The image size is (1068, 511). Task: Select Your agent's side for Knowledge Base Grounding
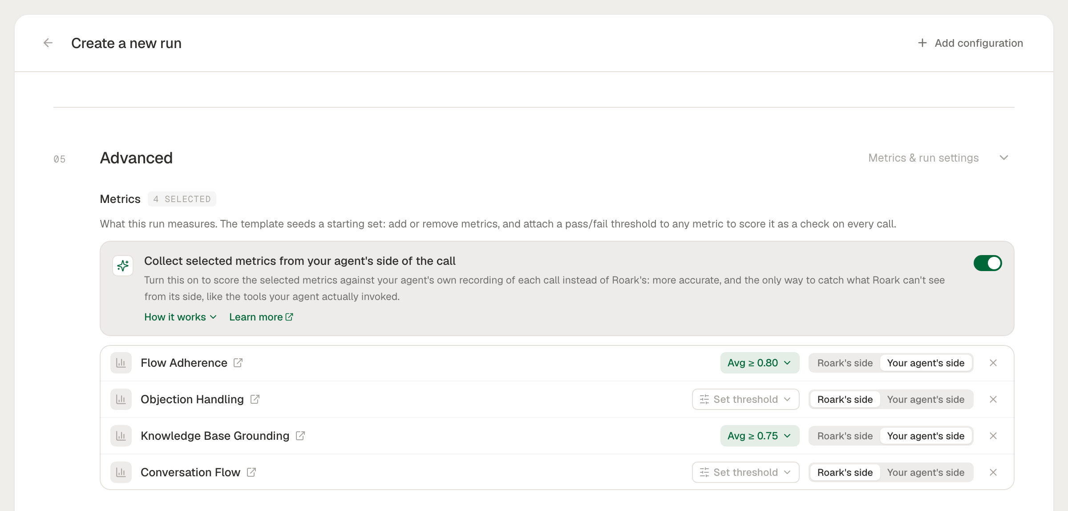click(x=926, y=436)
